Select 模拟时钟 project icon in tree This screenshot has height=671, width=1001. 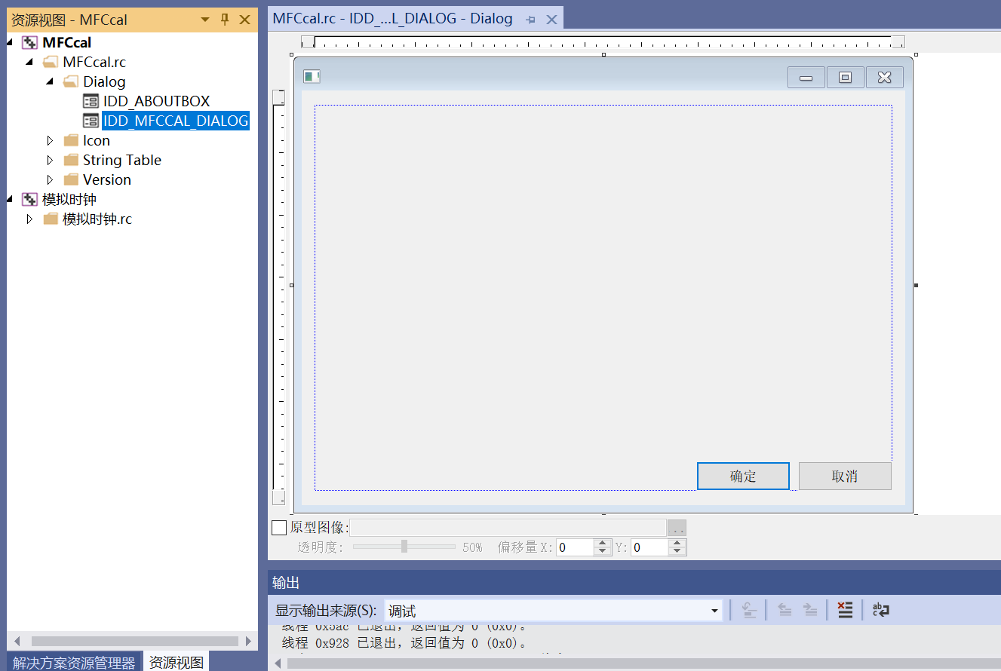29,199
